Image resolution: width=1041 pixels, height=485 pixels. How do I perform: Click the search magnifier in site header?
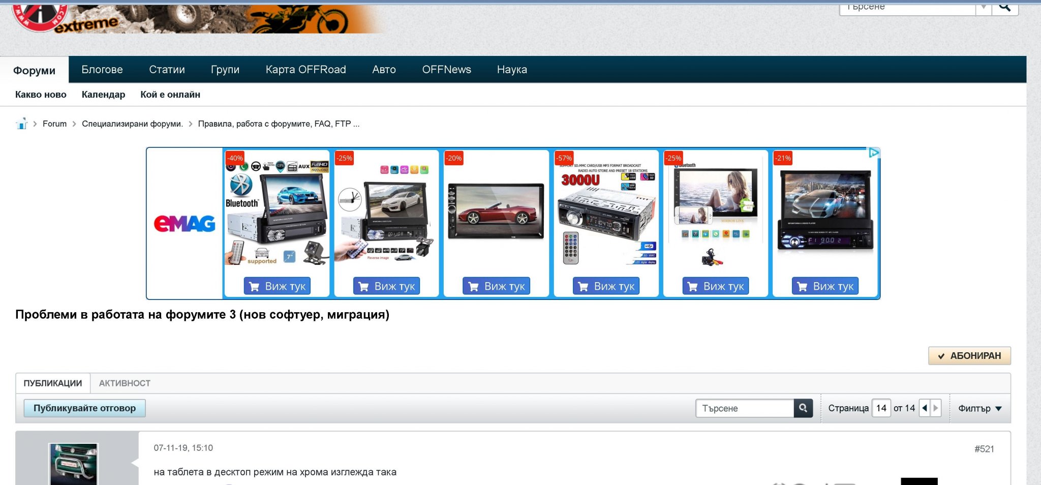click(x=1005, y=7)
